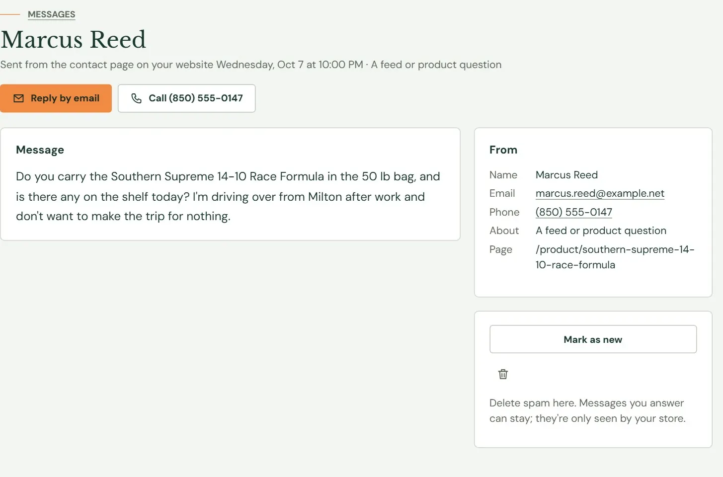This screenshot has height=477, width=723.
Task: Click 'A feed or product question' About value
Action: click(x=601, y=231)
